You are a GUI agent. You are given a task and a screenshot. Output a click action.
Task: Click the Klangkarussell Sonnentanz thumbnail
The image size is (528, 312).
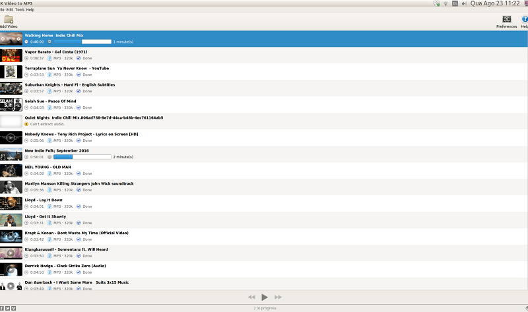pyautogui.click(x=11, y=253)
